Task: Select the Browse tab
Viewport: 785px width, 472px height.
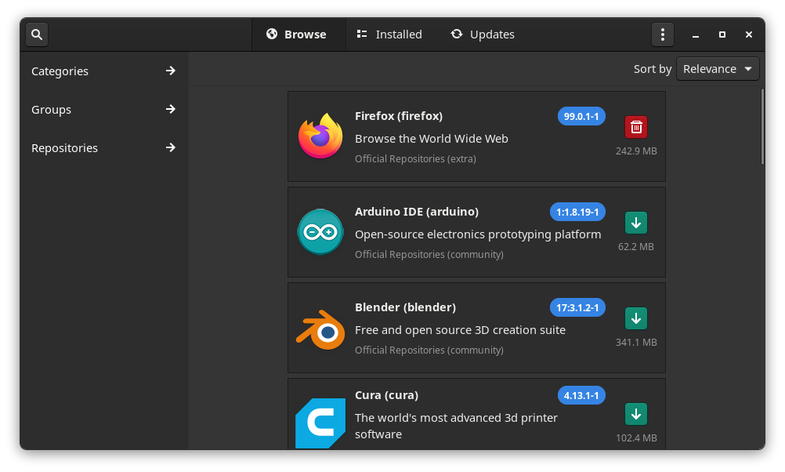Action: pyautogui.click(x=296, y=34)
